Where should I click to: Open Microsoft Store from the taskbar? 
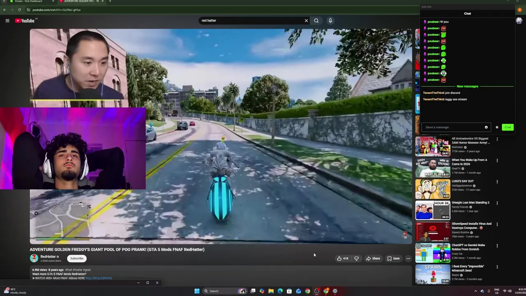pos(289,291)
